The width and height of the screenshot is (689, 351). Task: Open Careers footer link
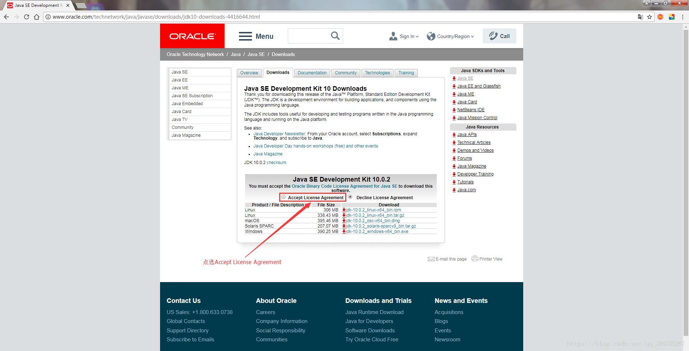(266, 312)
